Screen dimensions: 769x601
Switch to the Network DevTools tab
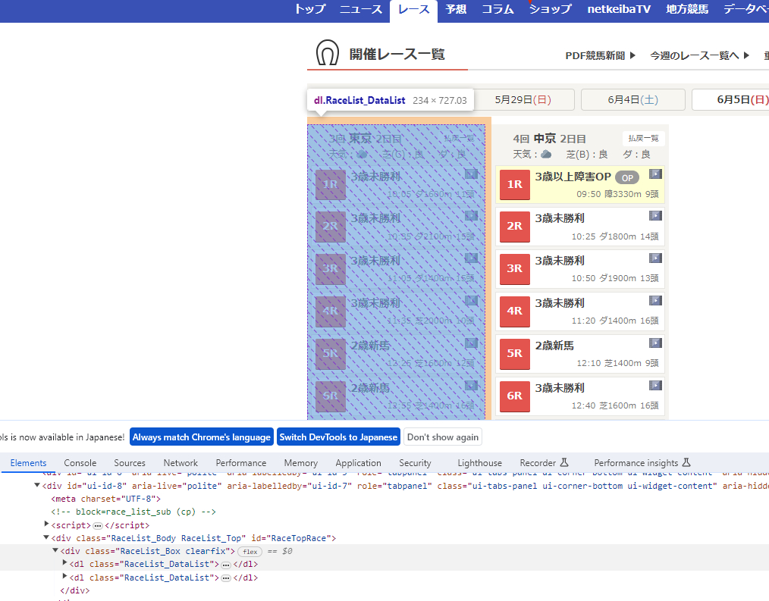[180, 463]
